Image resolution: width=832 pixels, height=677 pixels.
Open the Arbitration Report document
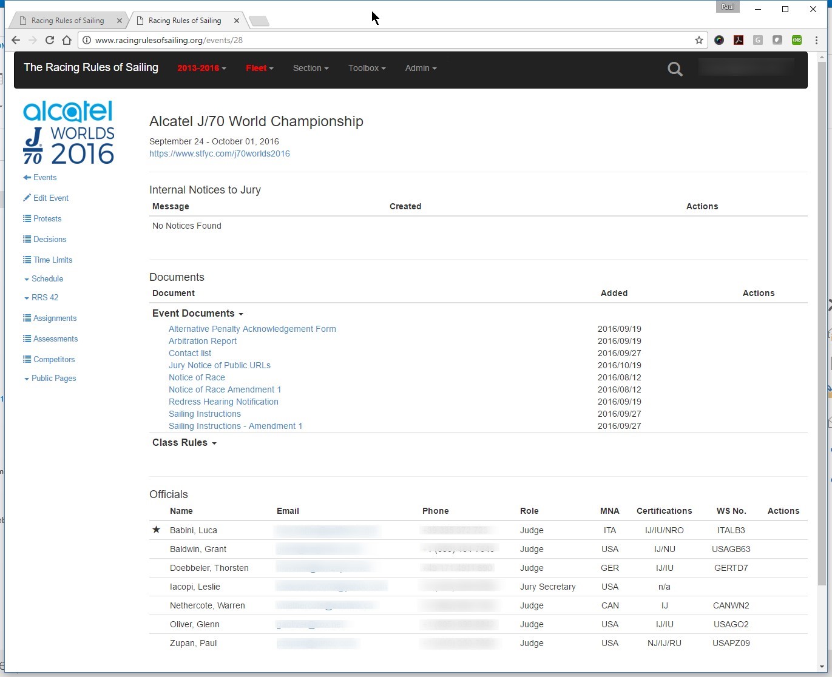tap(203, 341)
